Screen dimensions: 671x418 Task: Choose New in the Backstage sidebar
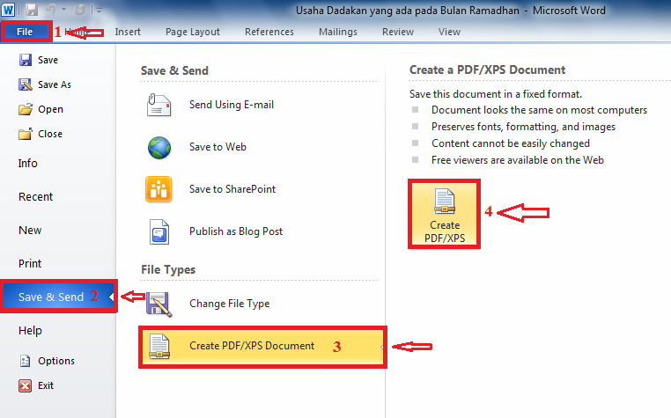pos(30,231)
